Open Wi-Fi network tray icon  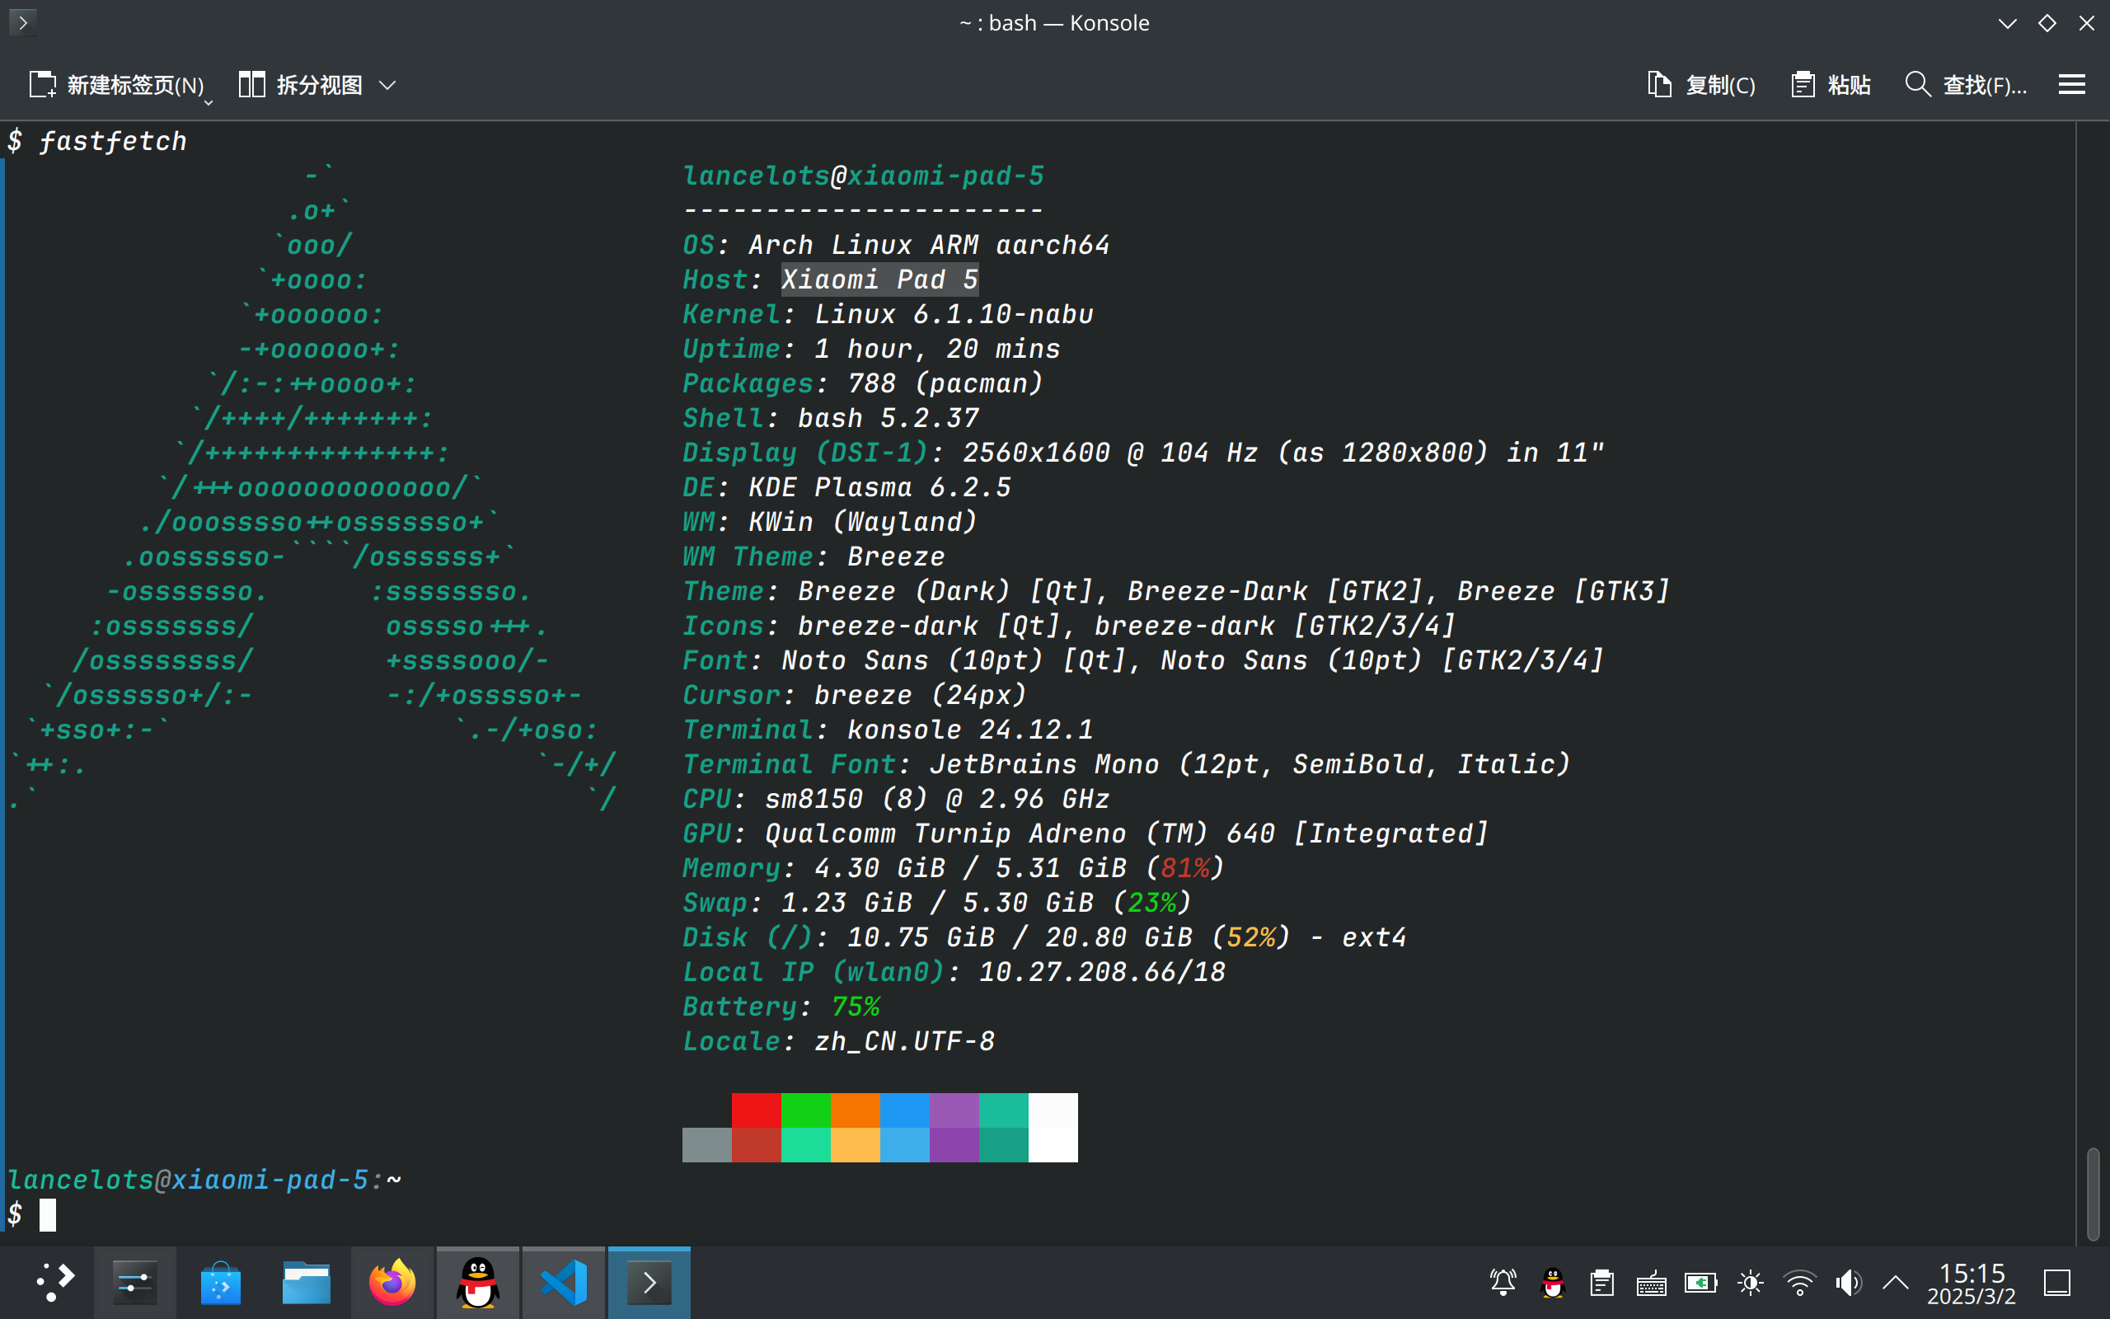tap(1799, 1283)
